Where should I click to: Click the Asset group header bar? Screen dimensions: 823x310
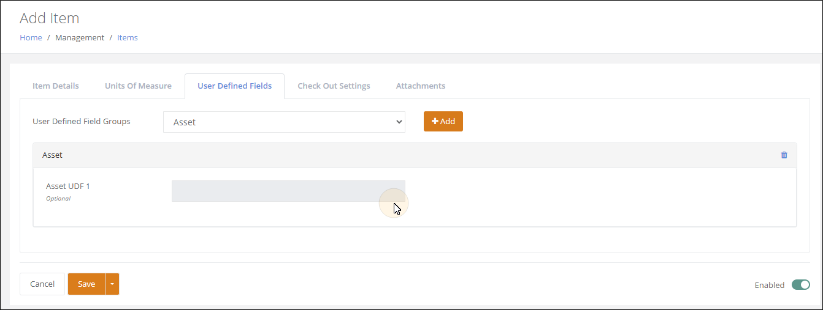[x=415, y=155]
